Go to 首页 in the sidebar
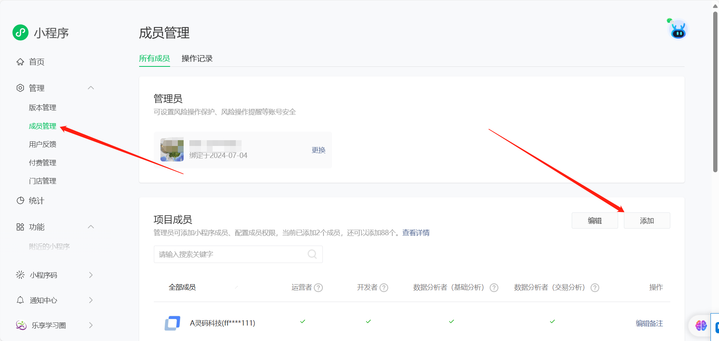Screen dimensions: 719x341 (x=36, y=62)
